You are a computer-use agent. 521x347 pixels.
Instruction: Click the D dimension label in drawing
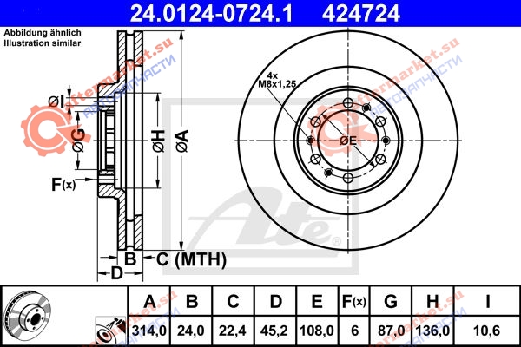(x=116, y=273)
